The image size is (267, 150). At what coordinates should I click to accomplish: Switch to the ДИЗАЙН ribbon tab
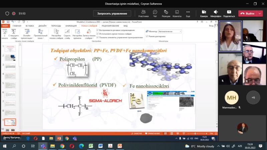pos(42,26)
